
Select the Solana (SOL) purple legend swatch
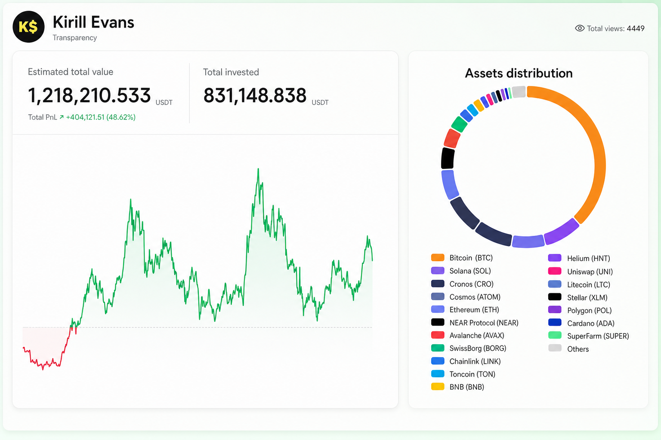point(438,271)
